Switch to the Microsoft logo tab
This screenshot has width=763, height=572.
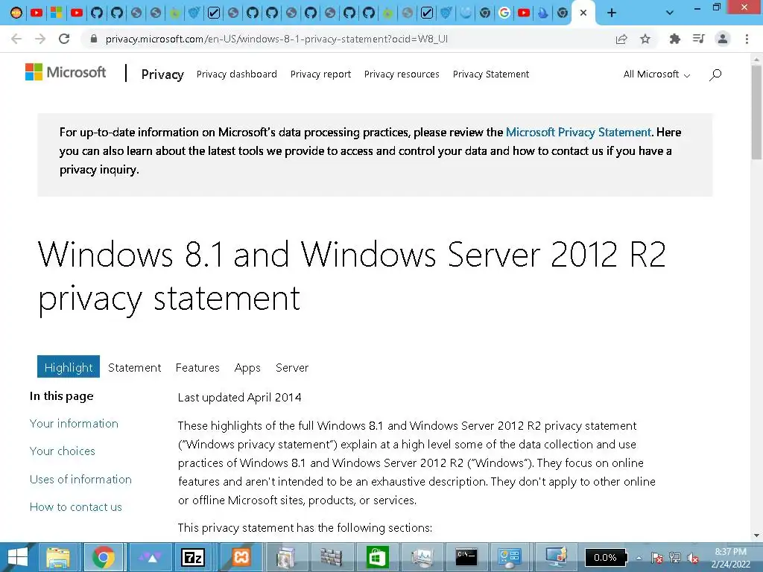click(x=57, y=13)
